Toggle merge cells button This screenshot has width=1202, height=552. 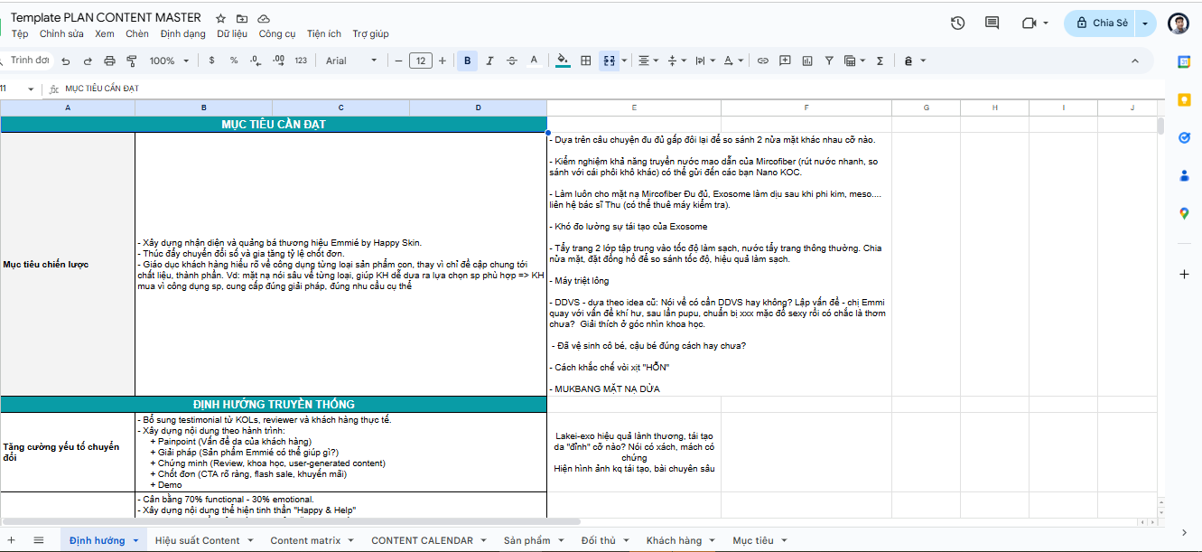point(609,61)
